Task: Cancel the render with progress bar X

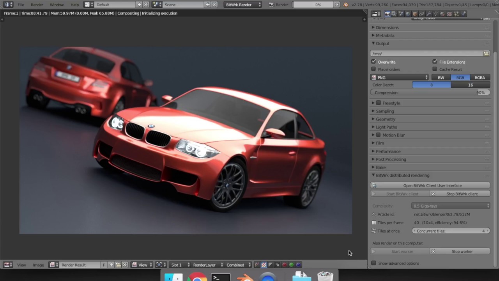Action: tap(337, 5)
